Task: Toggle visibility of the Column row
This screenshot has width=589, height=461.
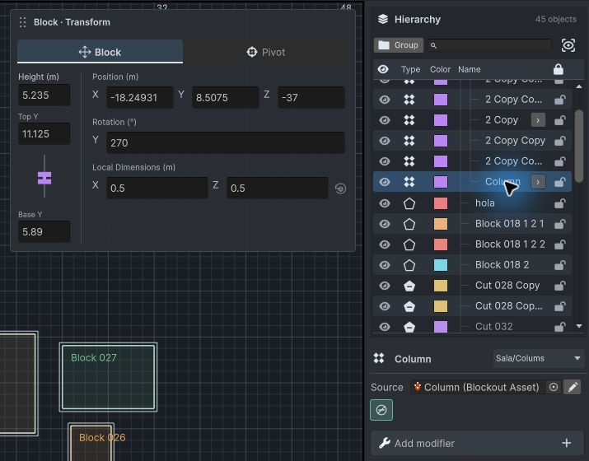Action: (384, 182)
